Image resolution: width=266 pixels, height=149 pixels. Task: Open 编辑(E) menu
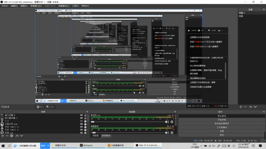coord(14,6)
